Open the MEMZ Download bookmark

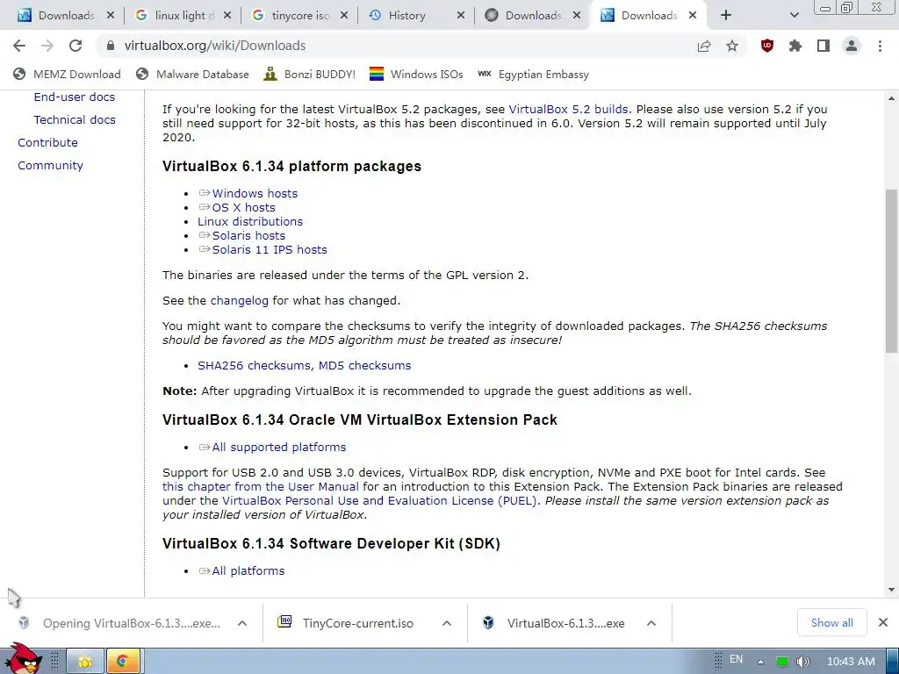tap(67, 75)
